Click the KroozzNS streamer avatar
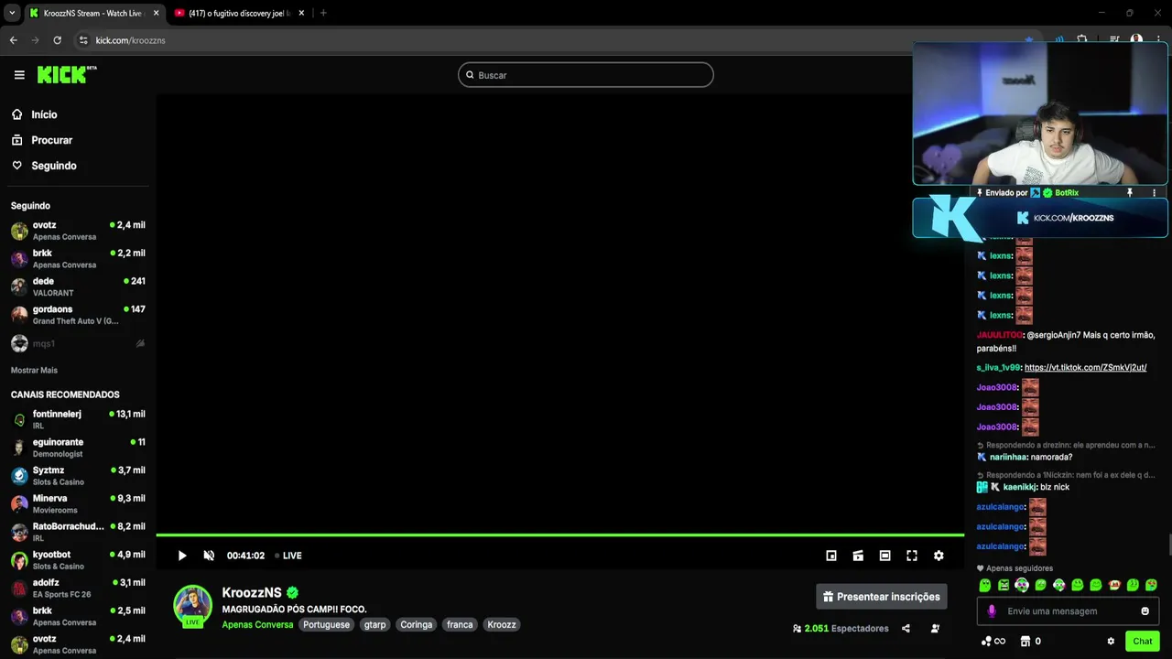The width and height of the screenshot is (1172, 659). [x=193, y=605]
